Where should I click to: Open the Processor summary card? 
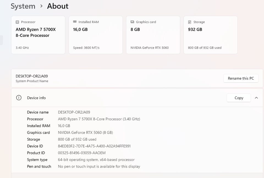38,35
